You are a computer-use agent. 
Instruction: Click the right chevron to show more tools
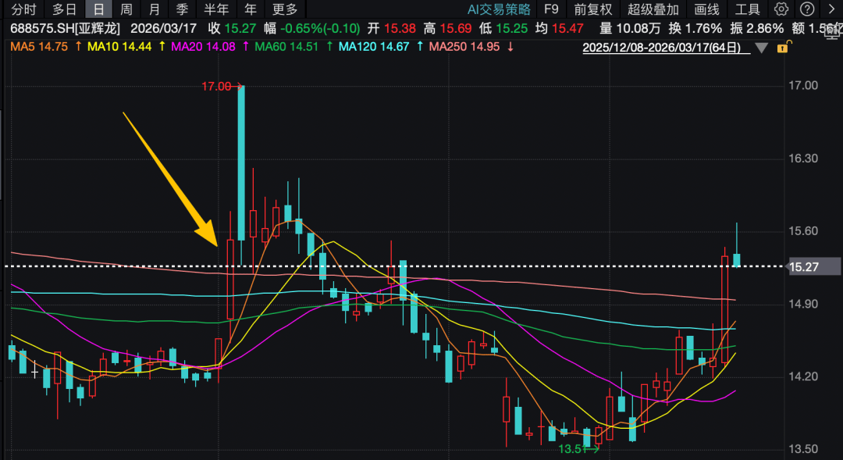tap(831, 9)
